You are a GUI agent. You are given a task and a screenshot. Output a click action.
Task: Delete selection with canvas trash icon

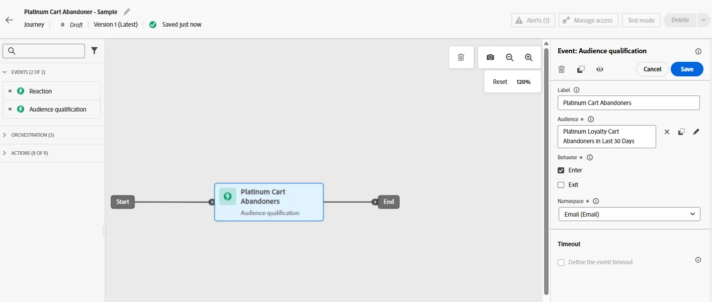[x=461, y=57]
